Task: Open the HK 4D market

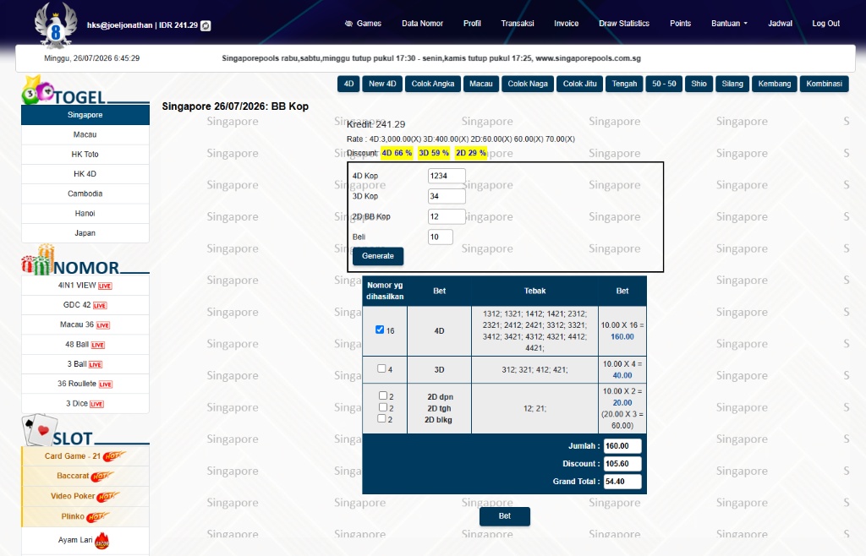Action: point(85,174)
